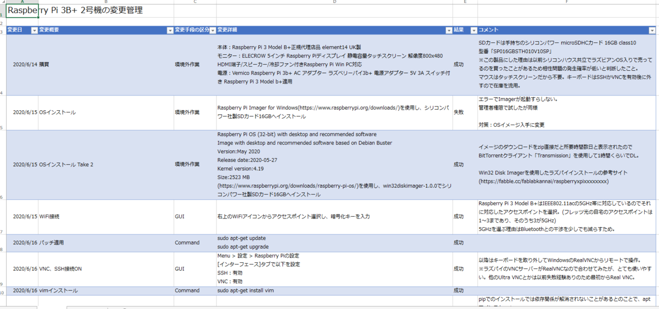Select row 3 via its row header
This screenshot has width=659, height=309.
[3, 30]
